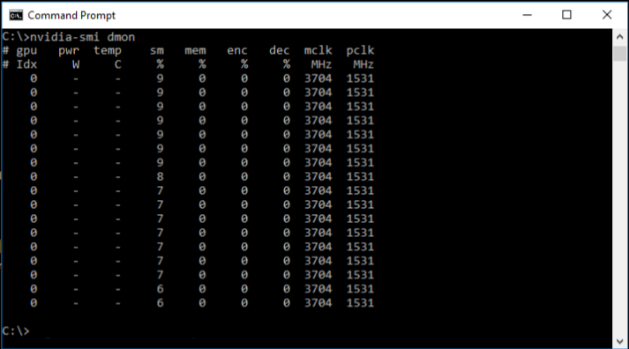Click the % unit under mem
The width and height of the screenshot is (629, 349).
coord(202,64)
